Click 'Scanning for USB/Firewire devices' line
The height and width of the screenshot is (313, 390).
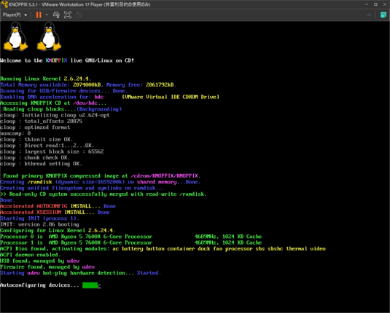(63, 91)
